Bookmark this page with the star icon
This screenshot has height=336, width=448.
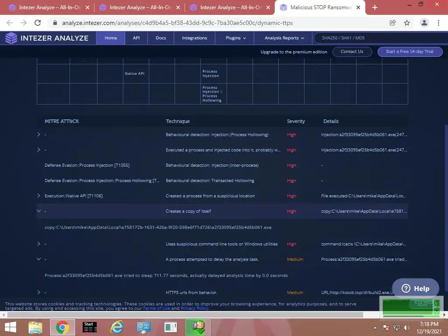tap(407, 23)
